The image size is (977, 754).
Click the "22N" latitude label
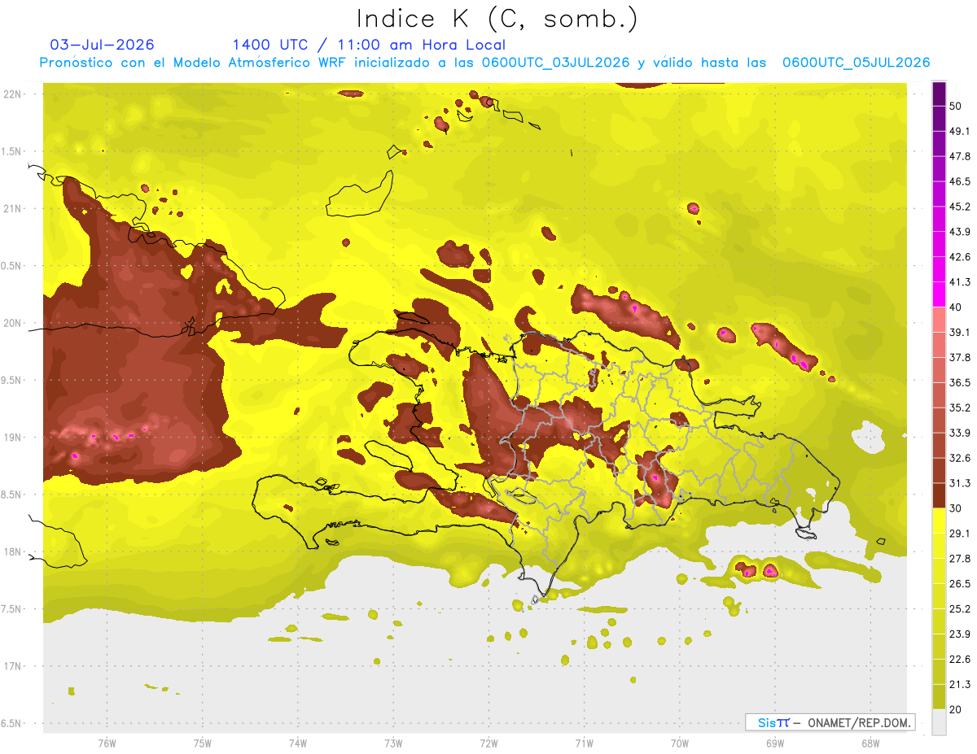[x=14, y=94]
